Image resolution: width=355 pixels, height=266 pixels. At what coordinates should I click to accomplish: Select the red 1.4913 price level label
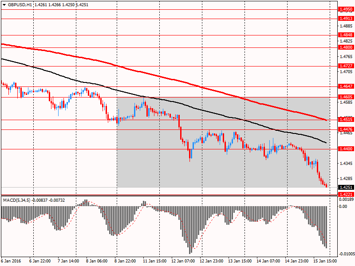(346, 19)
